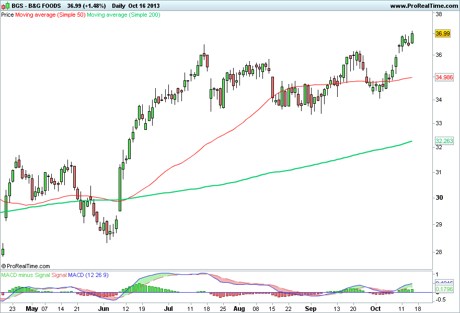This screenshot has width=460, height=313.
Task: Click the 08 date label after Aug
Action: click(x=256, y=309)
